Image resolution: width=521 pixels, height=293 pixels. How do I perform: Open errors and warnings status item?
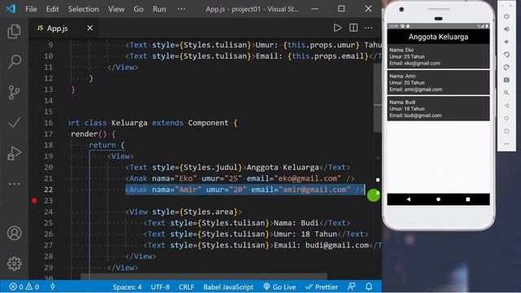point(24,286)
